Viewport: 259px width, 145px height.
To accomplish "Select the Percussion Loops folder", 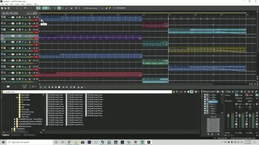I will (27, 112).
